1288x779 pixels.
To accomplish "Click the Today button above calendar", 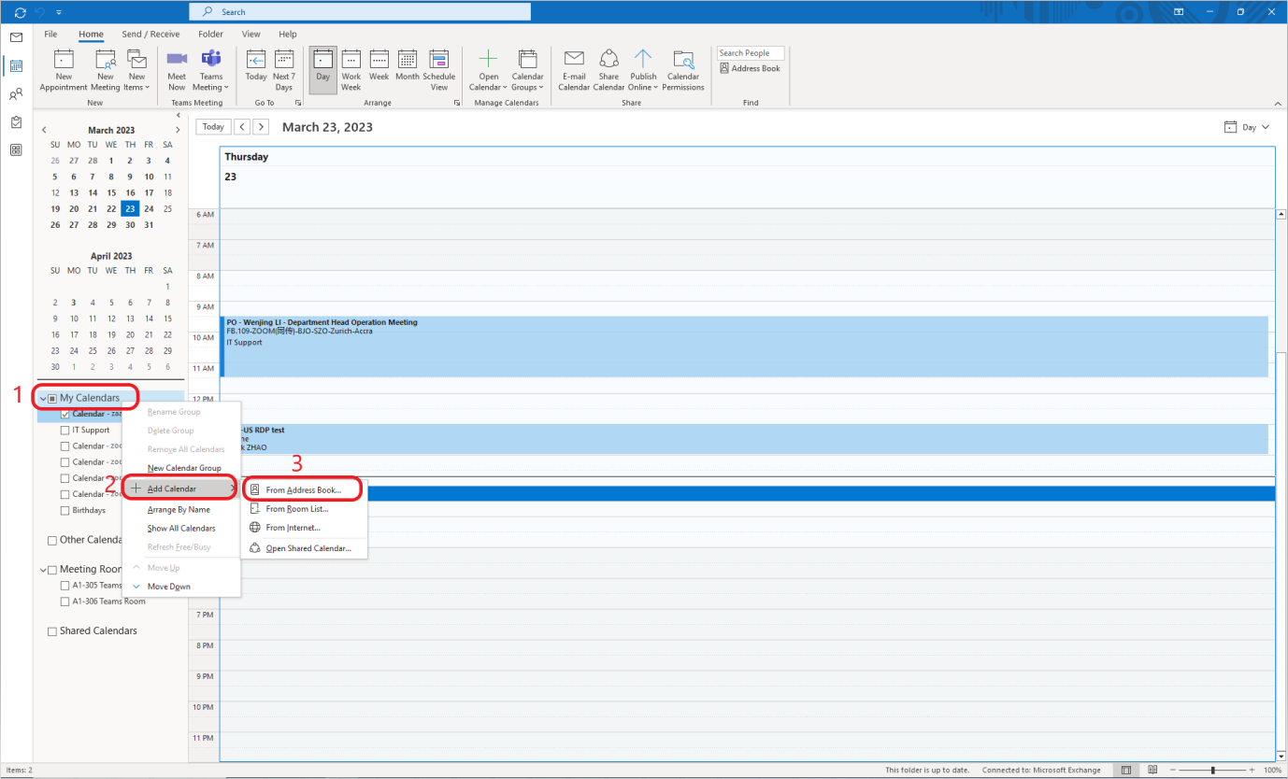I will coord(213,127).
